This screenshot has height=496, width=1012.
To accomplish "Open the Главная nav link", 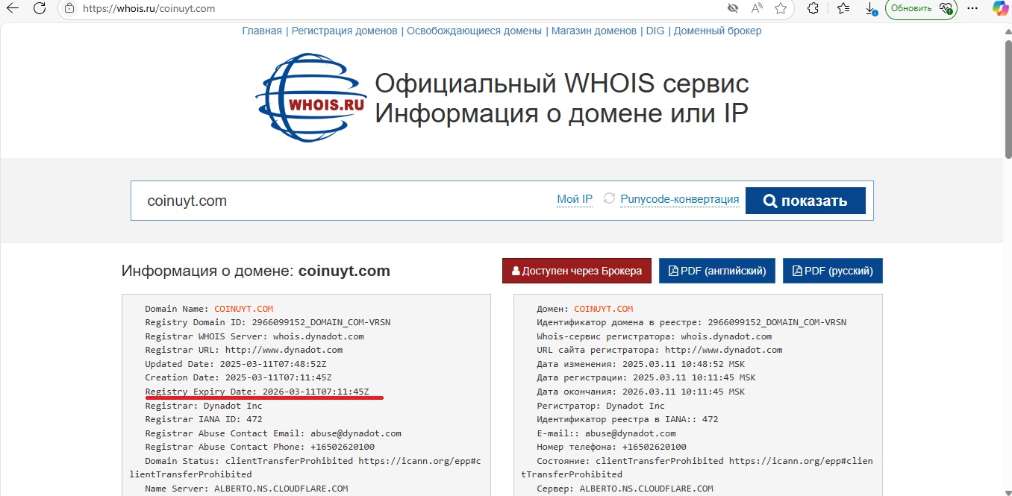I will tap(262, 31).
